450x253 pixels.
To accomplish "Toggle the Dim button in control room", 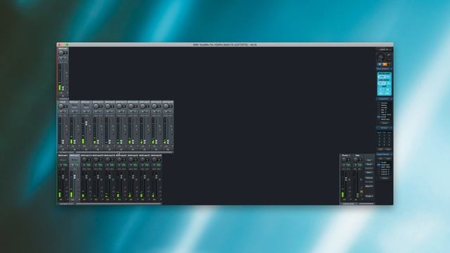I will coord(369,160).
